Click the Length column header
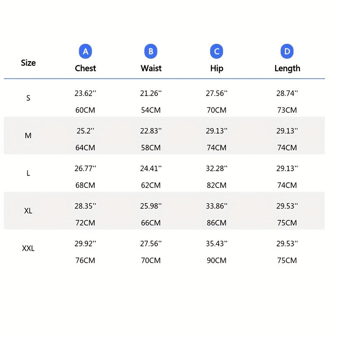This screenshot has width=337, height=337. coord(287,68)
